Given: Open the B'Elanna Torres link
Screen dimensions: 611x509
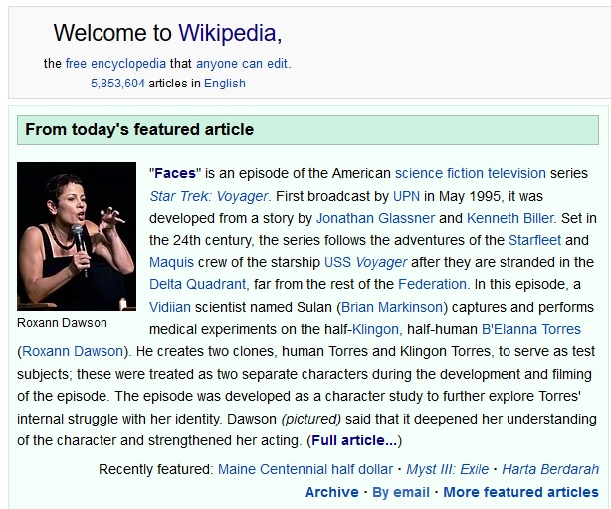Looking at the screenshot, I should click(x=531, y=329).
